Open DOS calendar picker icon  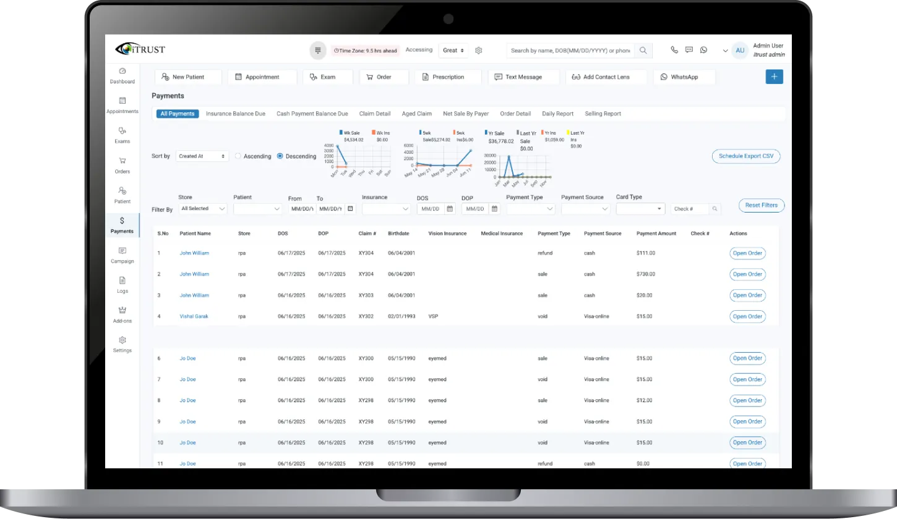point(450,209)
